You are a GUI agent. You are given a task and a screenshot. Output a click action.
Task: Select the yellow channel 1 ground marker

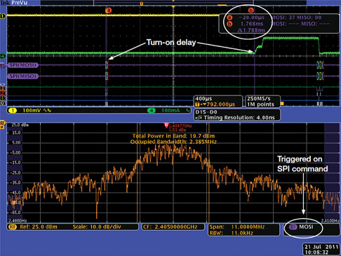click(3, 16)
